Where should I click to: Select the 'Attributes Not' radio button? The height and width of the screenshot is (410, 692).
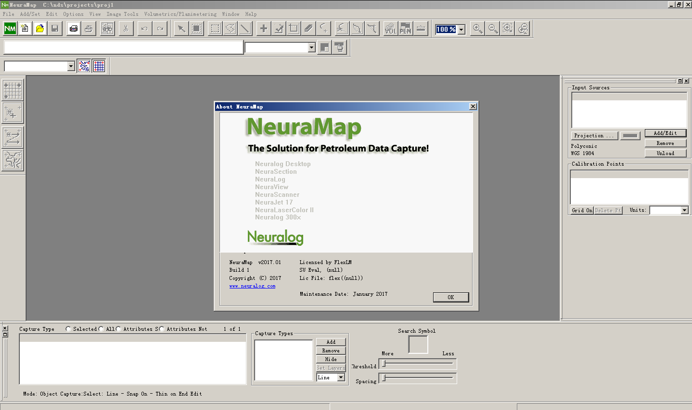tap(162, 329)
